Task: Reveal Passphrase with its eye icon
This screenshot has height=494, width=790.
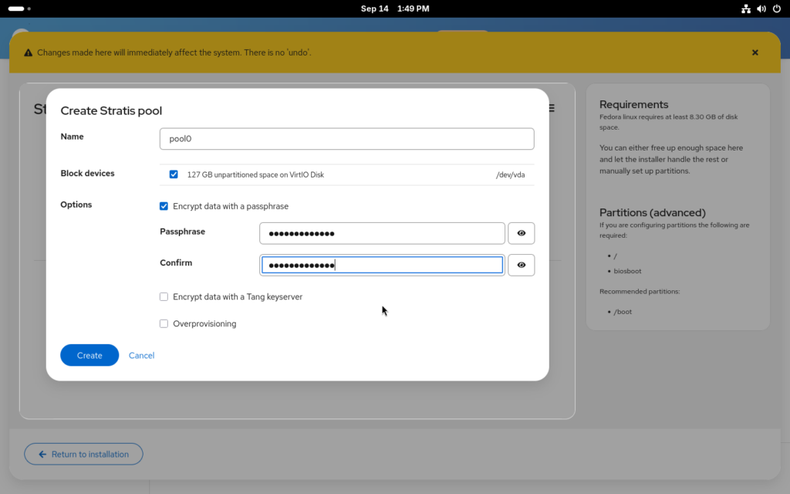Action: click(x=521, y=233)
